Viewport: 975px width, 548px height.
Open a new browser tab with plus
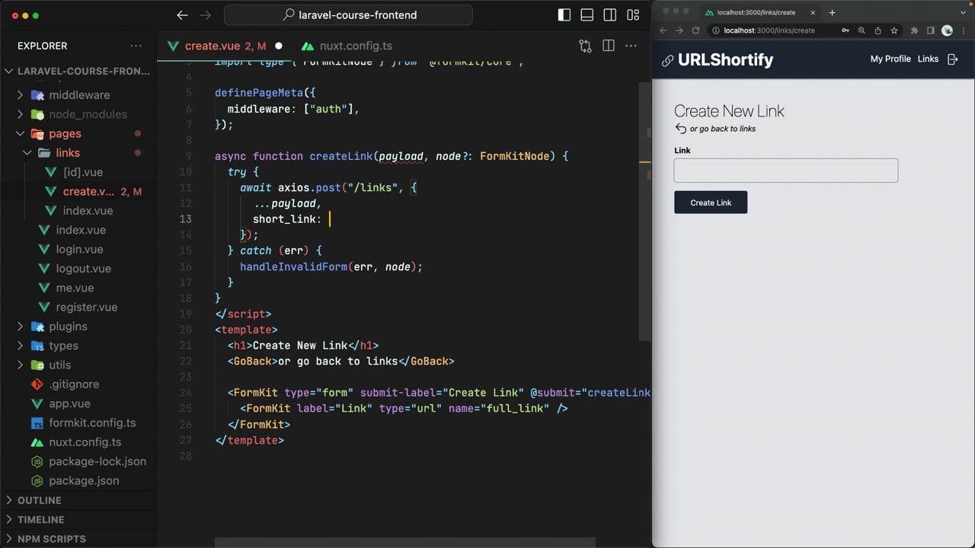coord(832,12)
